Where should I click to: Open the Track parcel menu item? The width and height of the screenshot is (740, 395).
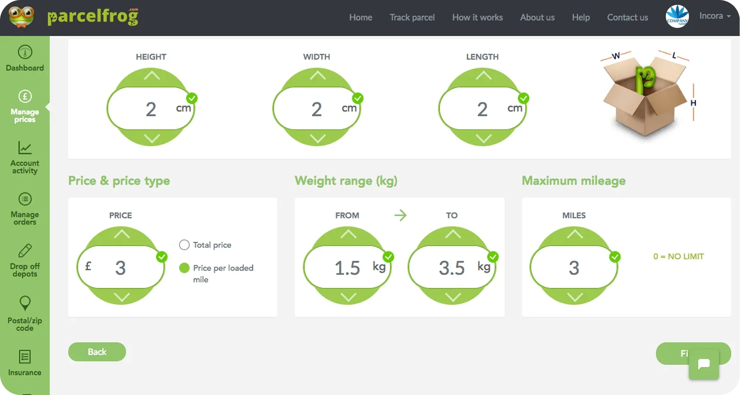412,18
